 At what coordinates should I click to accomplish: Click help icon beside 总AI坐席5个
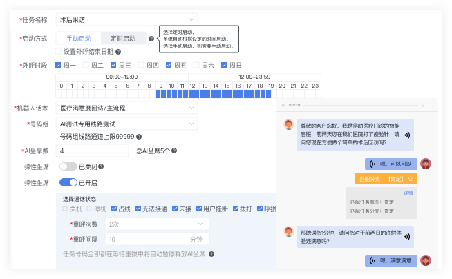tap(174, 151)
